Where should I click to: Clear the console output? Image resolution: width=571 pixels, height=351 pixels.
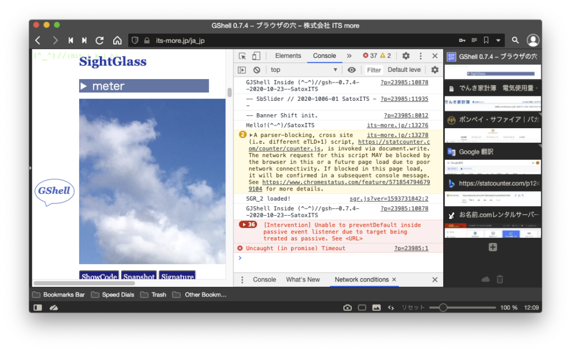point(257,70)
